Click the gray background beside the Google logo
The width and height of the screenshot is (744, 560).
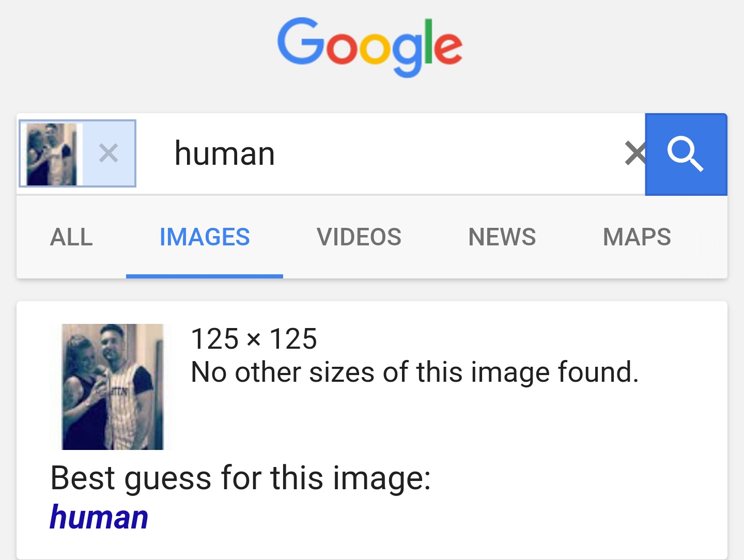tap(594, 46)
